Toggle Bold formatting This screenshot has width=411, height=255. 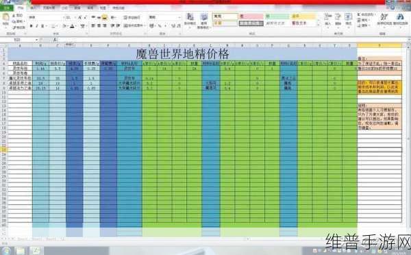[32, 26]
